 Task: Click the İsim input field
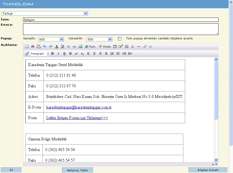click(x=121, y=20)
